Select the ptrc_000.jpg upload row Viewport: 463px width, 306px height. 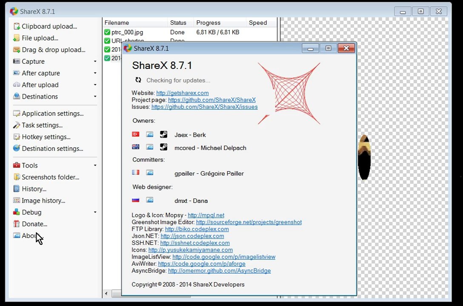point(190,32)
